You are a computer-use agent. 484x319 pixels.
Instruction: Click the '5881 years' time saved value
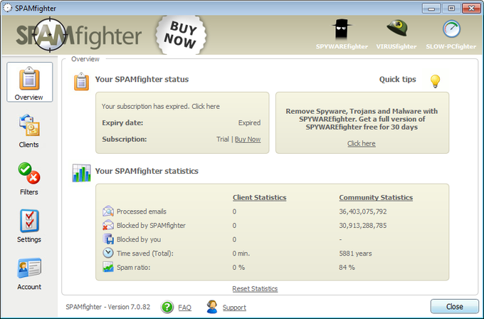(x=355, y=253)
